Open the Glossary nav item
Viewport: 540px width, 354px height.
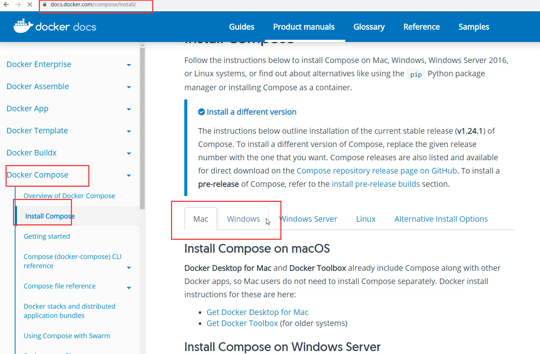coord(369,27)
